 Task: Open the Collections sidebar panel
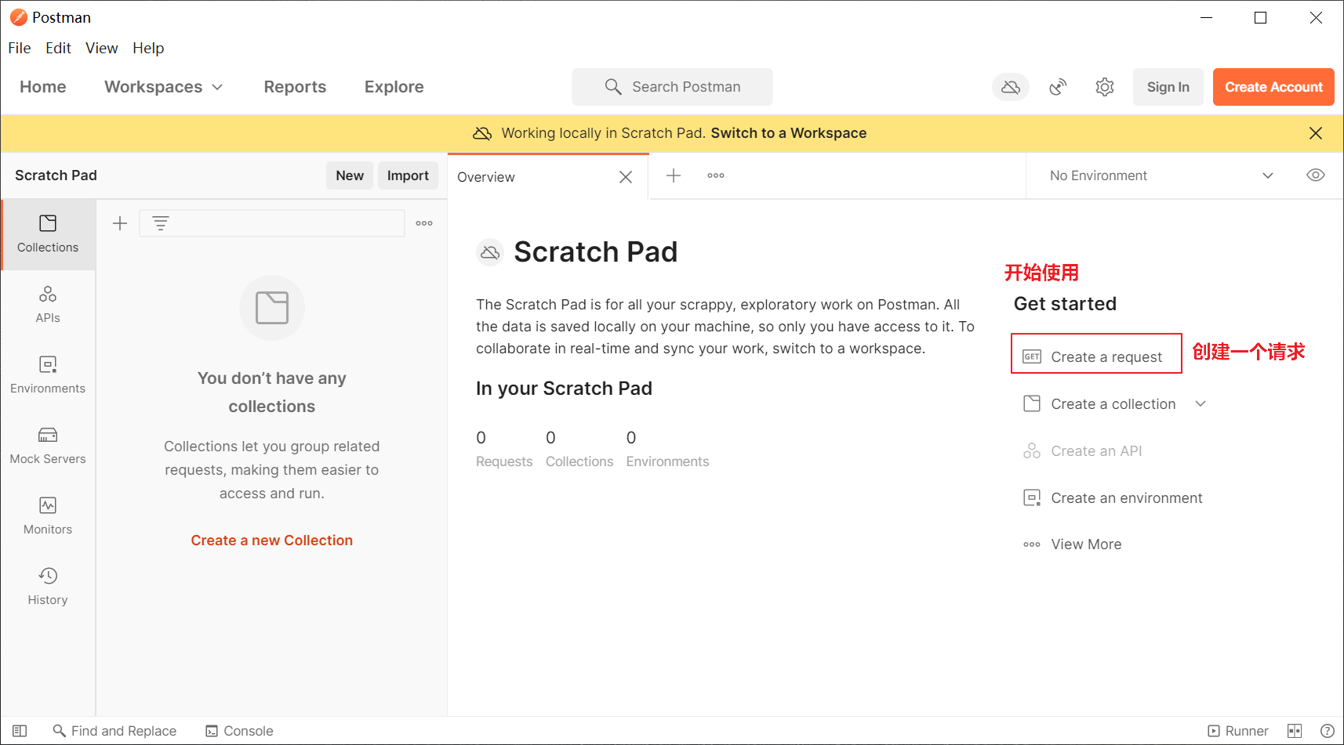[48, 233]
